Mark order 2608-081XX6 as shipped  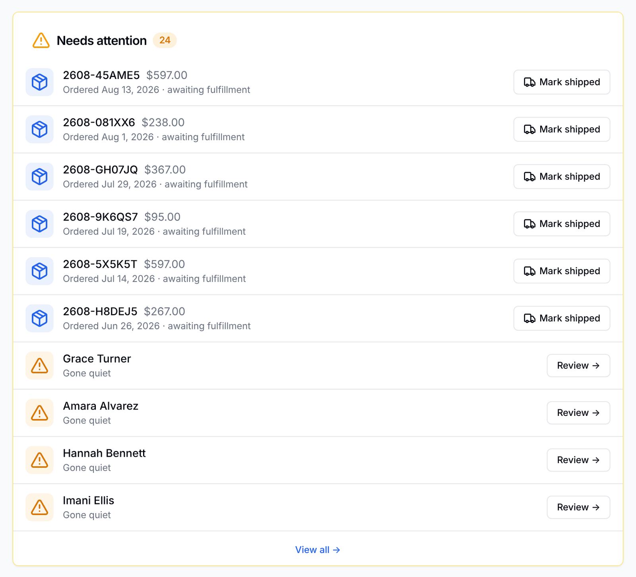[x=562, y=129]
